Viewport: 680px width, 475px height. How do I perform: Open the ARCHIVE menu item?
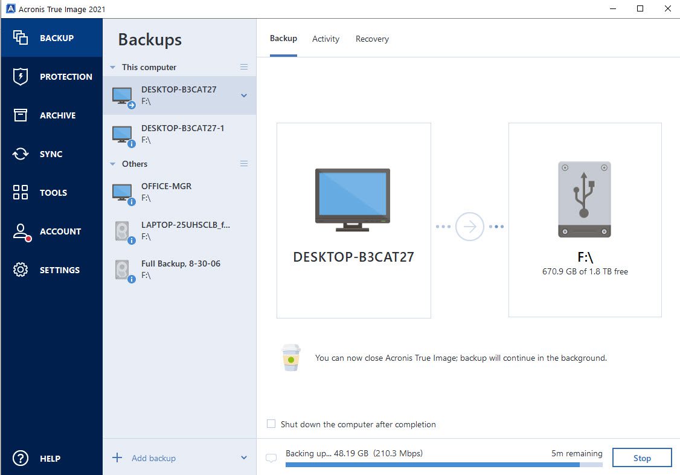point(51,115)
